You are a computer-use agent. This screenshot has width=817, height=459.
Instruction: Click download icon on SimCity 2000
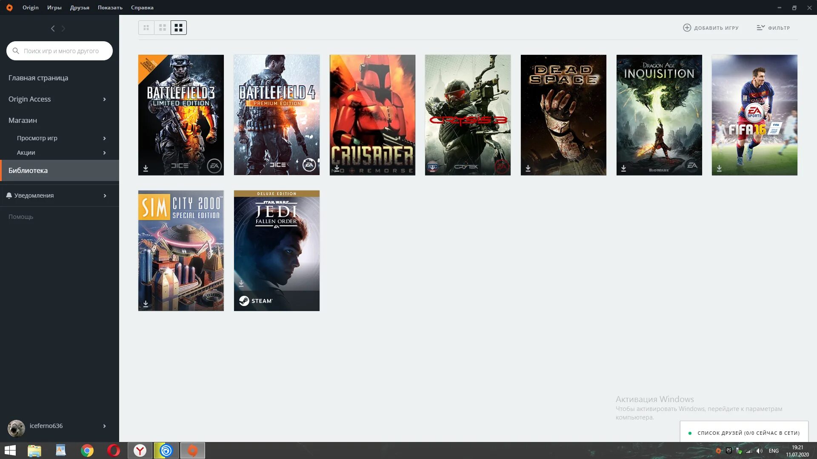pyautogui.click(x=146, y=304)
